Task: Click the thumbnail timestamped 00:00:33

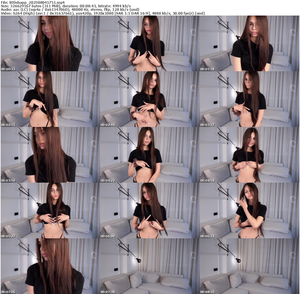Action: coord(50,43)
